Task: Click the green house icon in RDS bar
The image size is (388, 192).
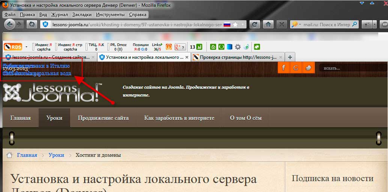Action: (213, 47)
